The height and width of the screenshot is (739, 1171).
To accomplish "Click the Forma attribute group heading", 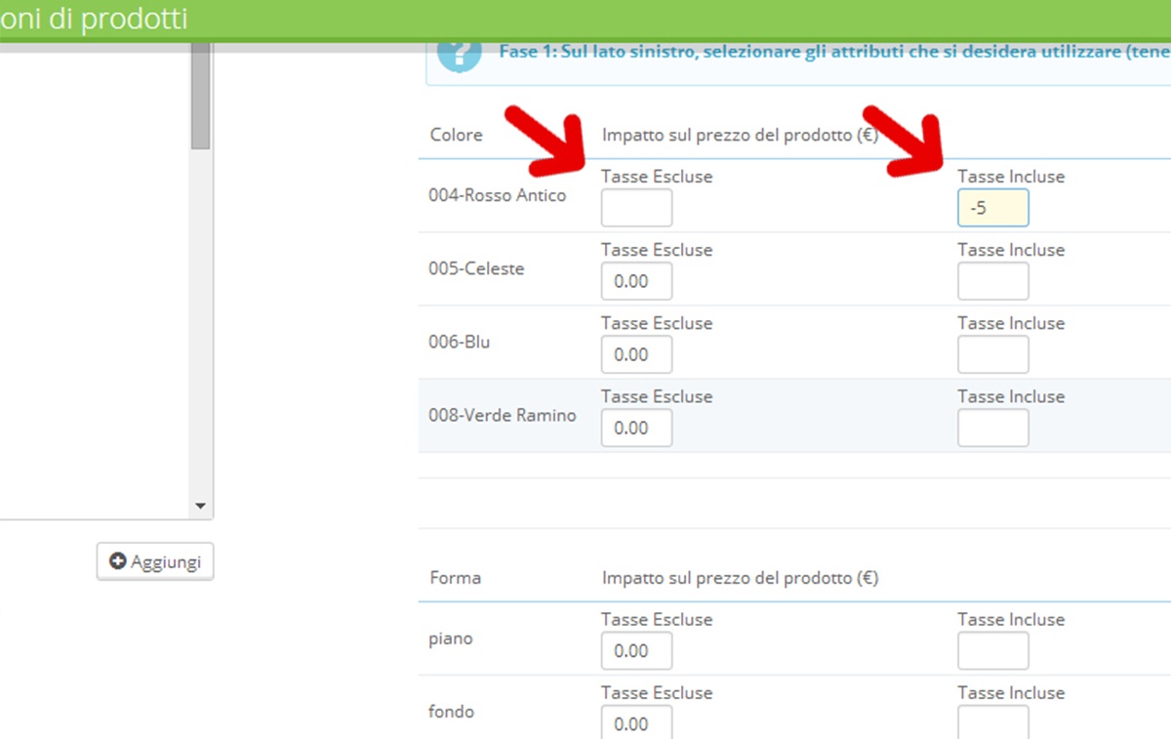I will point(455,578).
